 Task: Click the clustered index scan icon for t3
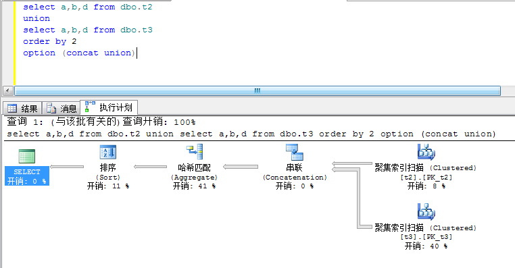[x=426, y=211]
